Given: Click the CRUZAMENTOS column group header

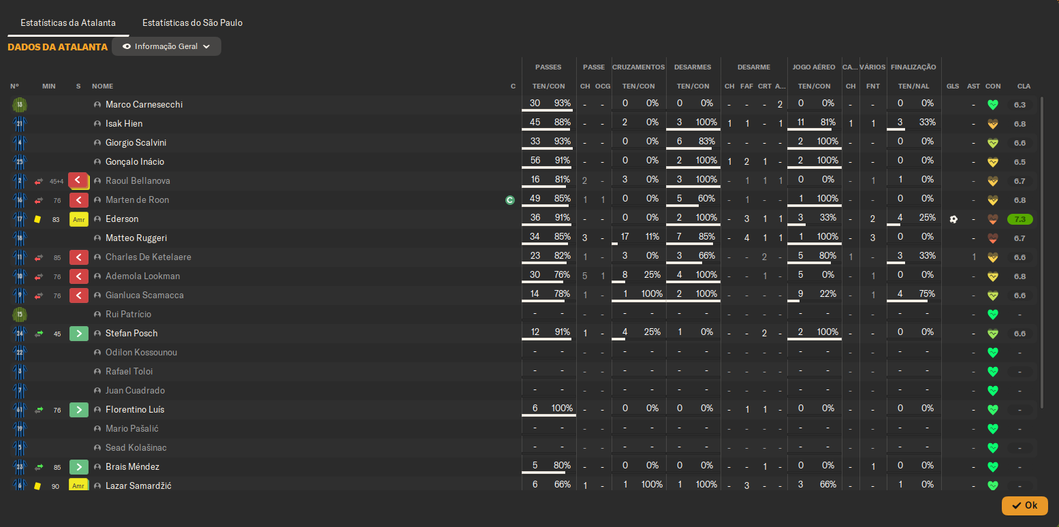Looking at the screenshot, I should tap(639, 67).
